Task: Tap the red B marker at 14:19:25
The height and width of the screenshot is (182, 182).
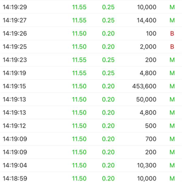Action: point(172,47)
